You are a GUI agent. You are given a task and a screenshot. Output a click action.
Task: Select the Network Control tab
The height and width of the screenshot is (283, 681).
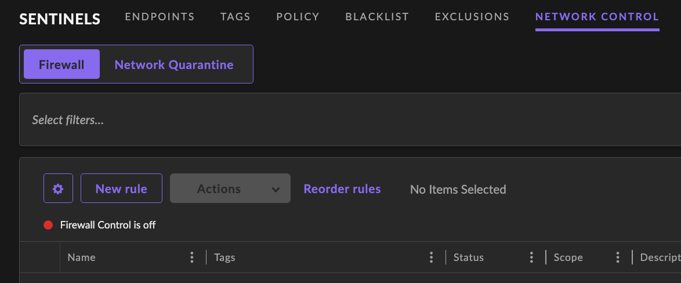(x=597, y=17)
